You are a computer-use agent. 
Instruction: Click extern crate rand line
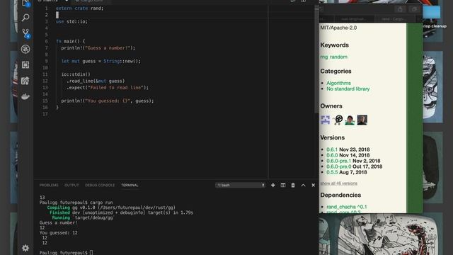[x=79, y=8]
